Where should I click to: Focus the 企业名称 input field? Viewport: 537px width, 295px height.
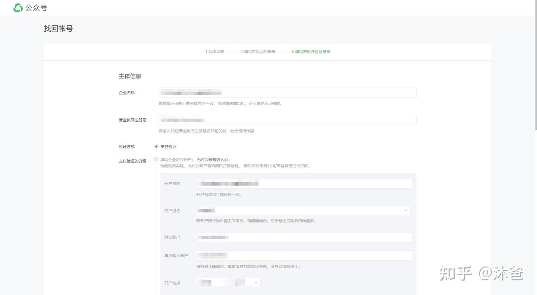(287, 93)
